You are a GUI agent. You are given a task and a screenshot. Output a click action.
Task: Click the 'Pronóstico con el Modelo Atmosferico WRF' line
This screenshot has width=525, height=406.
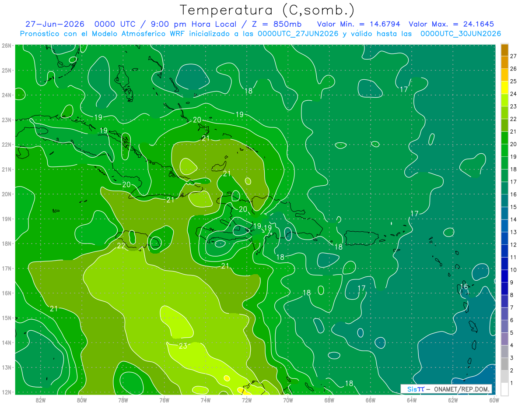point(260,34)
